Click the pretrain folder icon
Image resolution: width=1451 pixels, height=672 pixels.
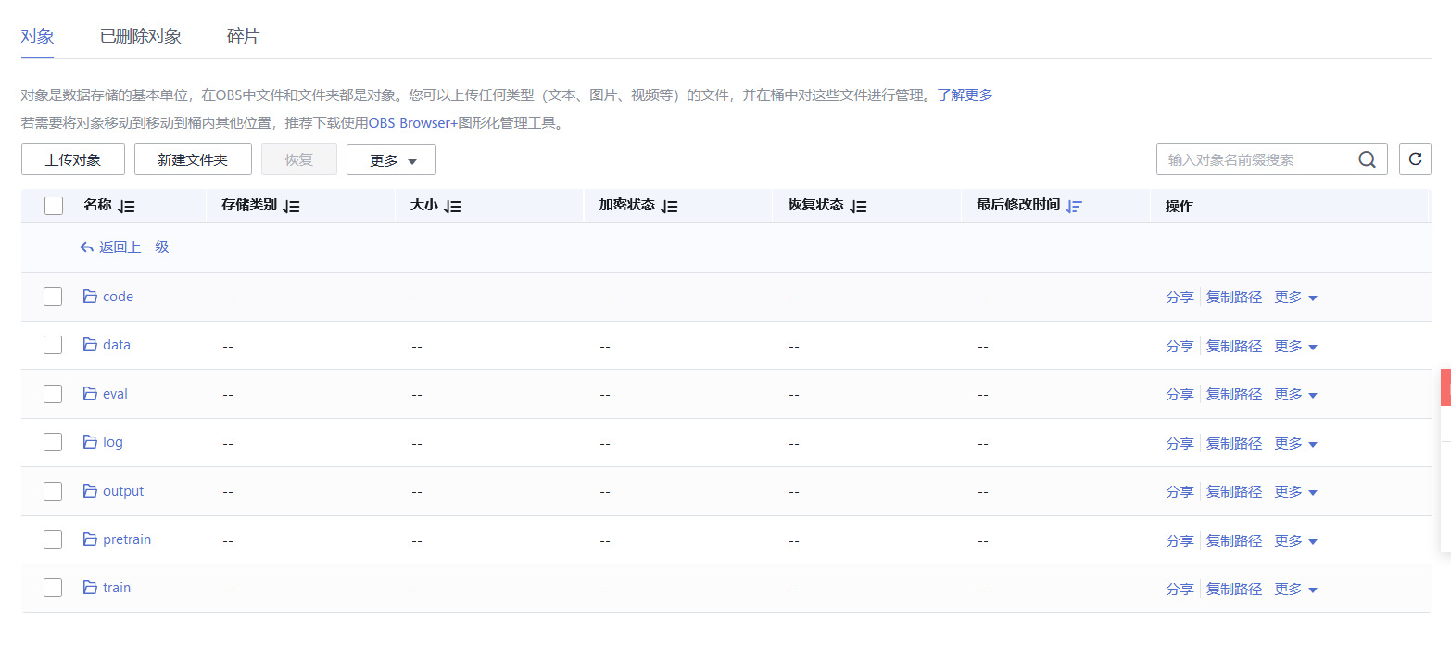(90, 539)
